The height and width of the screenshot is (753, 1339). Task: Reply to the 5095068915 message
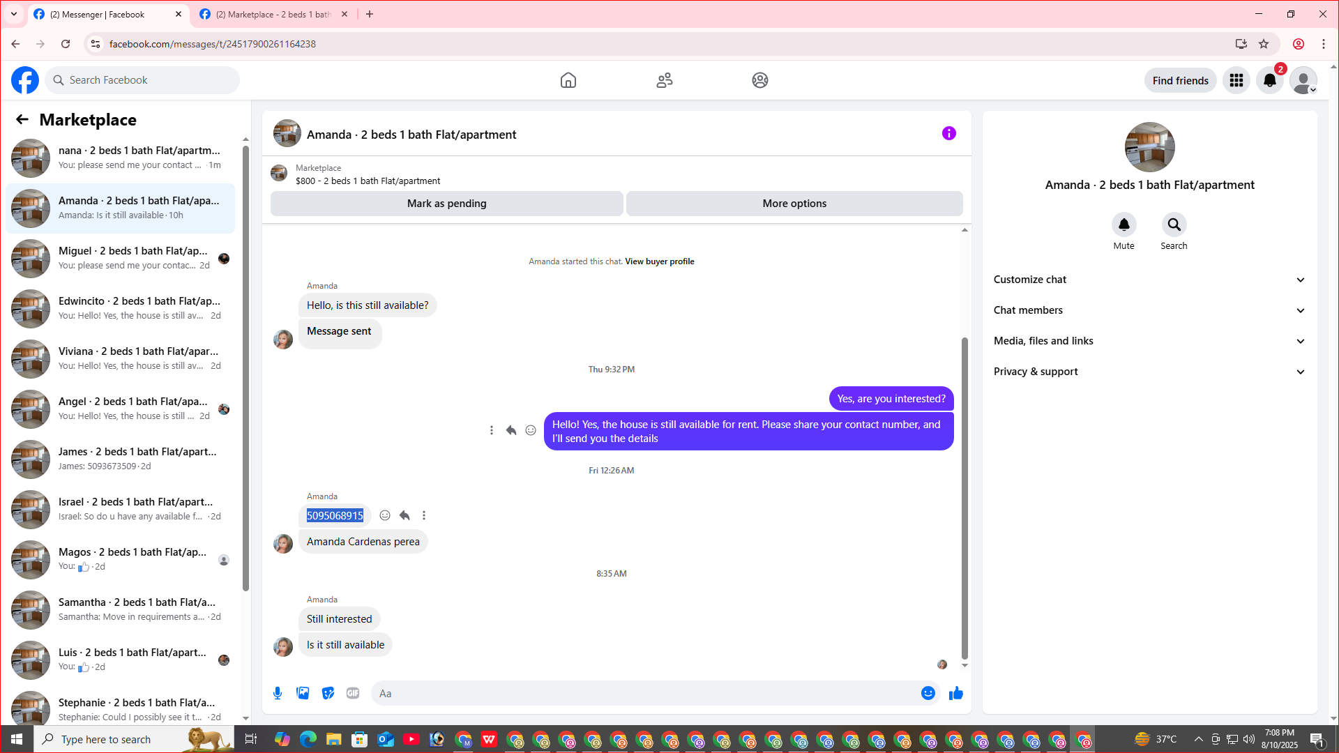click(404, 515)
